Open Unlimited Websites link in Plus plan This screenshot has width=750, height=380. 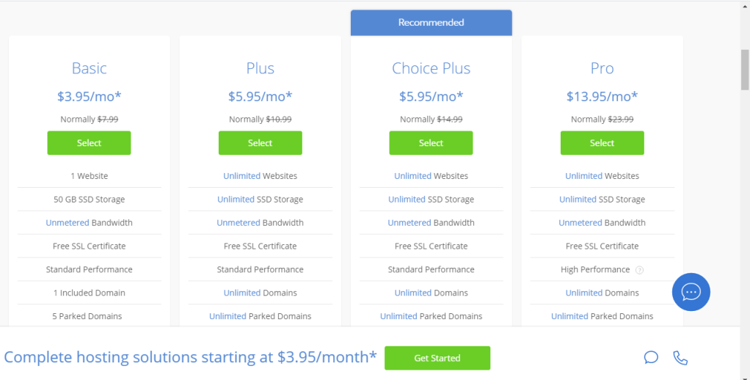pyautogui.click(x=242, y=176)
